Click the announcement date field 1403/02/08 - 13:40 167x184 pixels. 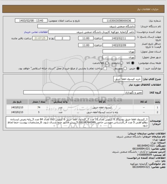point(31,20)
